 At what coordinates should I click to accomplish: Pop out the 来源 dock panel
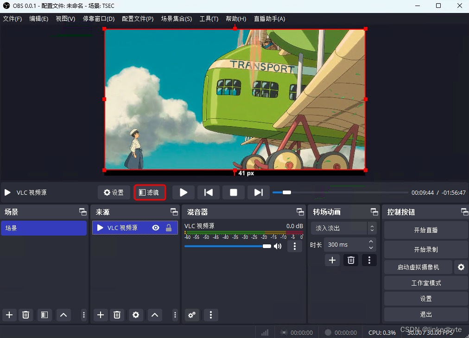click(x=174, y=212)
